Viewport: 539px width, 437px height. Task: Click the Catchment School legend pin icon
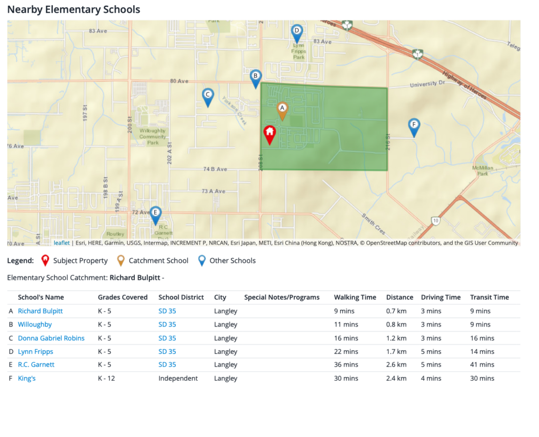coord(121,261)
